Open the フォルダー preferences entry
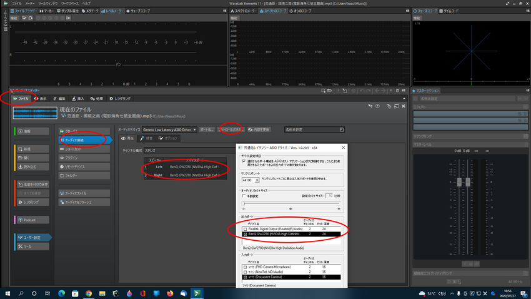 (84, 175)
